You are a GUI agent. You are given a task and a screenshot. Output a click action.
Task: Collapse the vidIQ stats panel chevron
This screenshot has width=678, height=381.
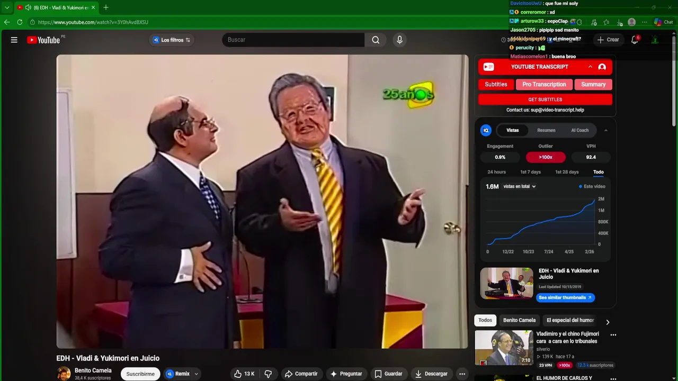point(606,130)
